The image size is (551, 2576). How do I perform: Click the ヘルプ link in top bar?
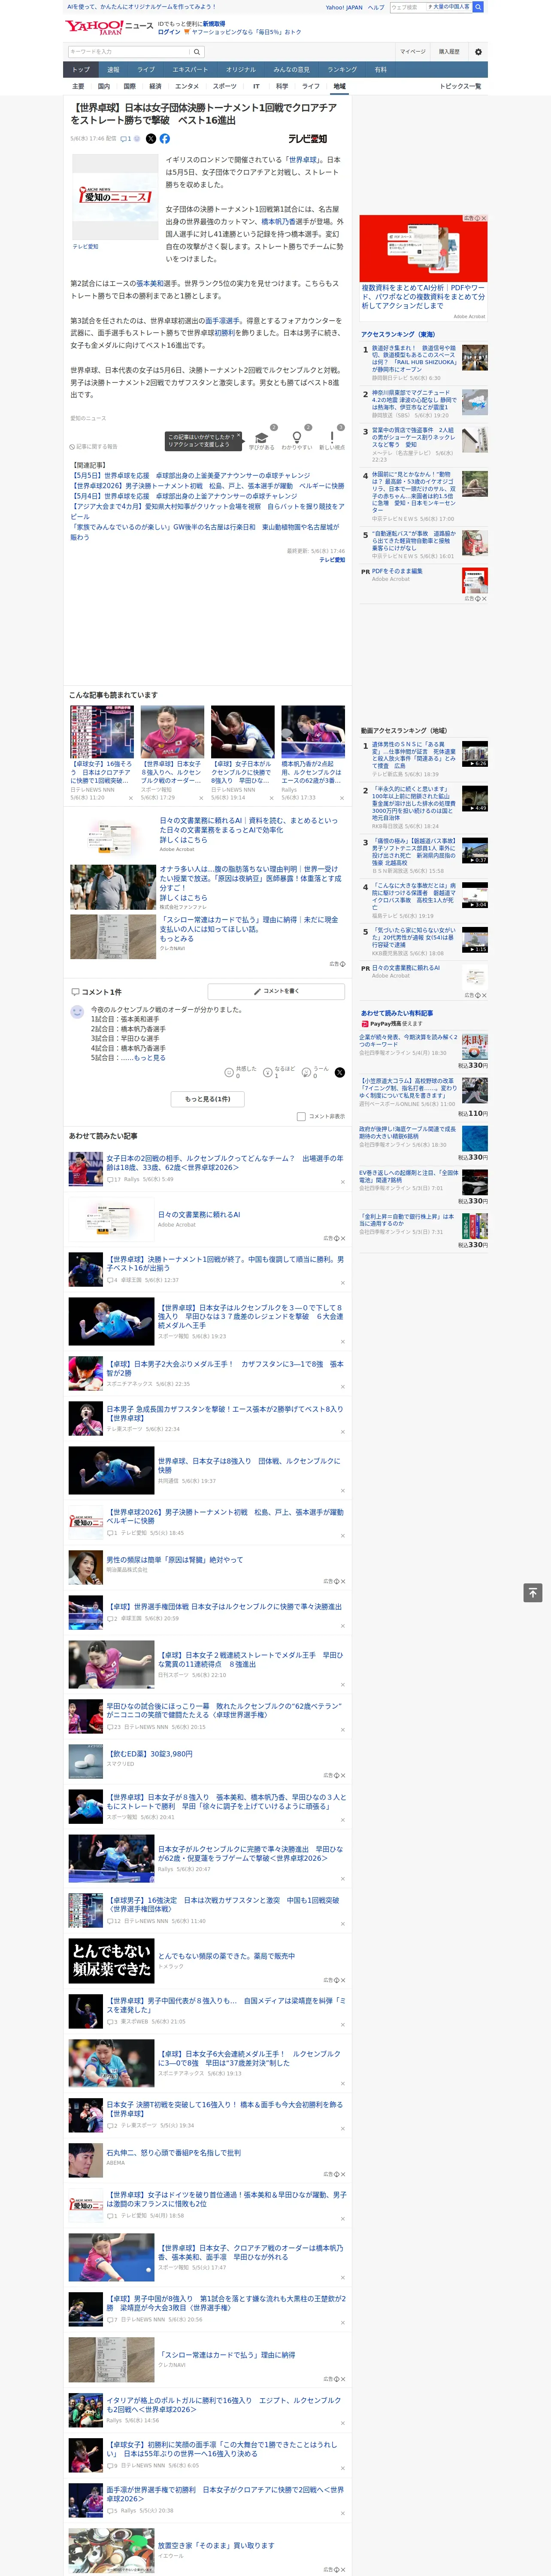(x=376, y=7)
